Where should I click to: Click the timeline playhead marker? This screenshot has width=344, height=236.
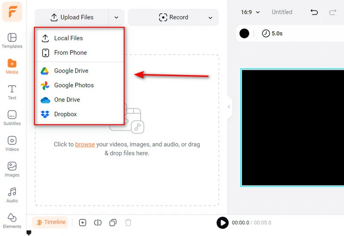(29, 233)
